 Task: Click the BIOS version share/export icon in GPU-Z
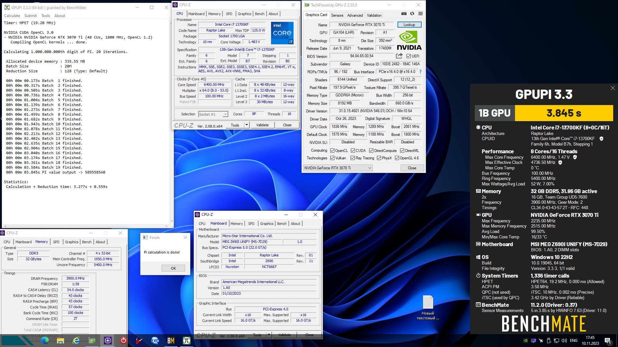pyautogui.click(x=399, y=56)
